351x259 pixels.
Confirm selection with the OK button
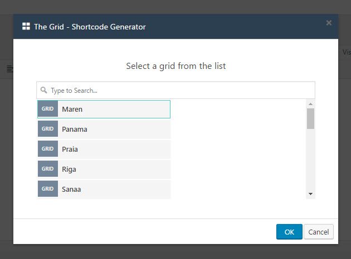(289, 232)
